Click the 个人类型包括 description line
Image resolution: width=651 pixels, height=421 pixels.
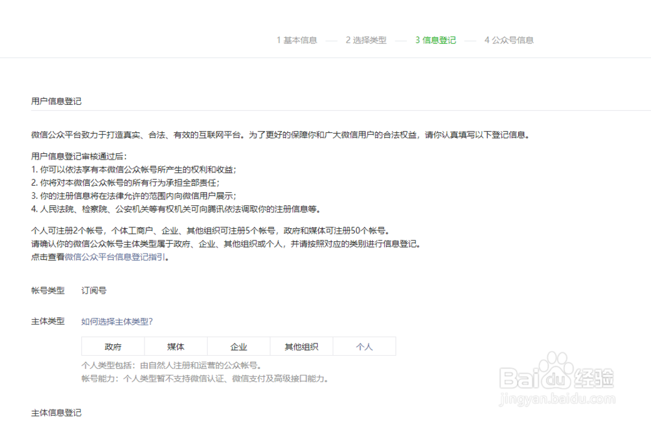(x=171, y=366)
